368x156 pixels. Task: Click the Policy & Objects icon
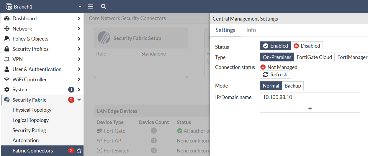click(x=7, y=39)
